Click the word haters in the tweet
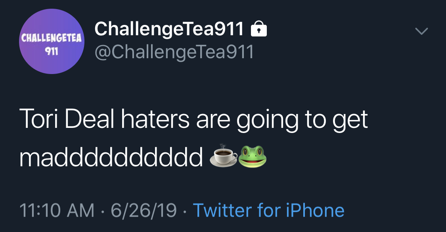The image size is (446, 232). pyautogui.click(x=155, y=119)
